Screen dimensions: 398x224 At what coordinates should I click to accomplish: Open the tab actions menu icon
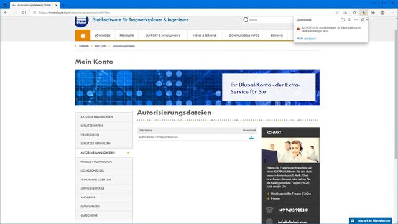[5, 5]
